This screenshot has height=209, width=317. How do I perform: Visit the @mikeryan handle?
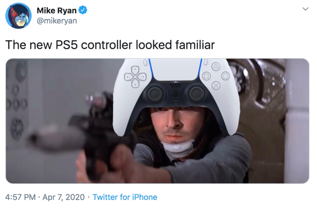57,21
